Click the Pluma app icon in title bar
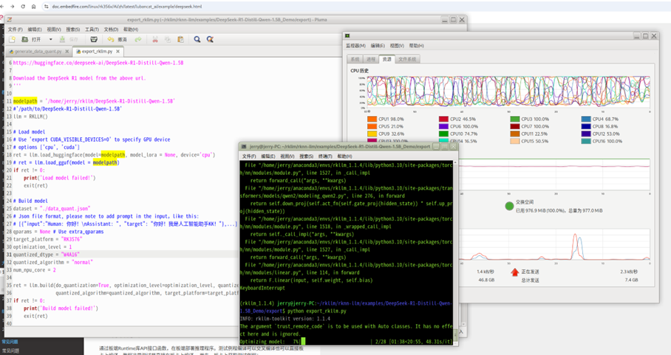 [x=10, y=20]
